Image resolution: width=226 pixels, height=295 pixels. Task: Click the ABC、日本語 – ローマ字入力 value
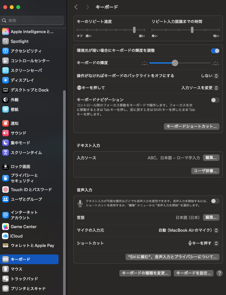[x=174, y=158]
